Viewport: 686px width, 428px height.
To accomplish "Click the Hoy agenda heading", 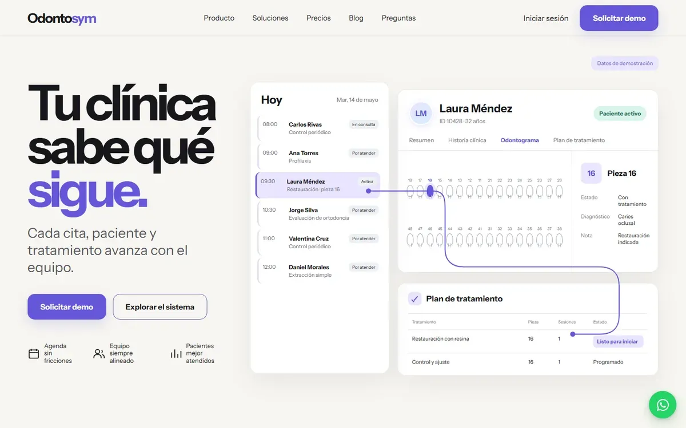I will [x=272, y=100].
